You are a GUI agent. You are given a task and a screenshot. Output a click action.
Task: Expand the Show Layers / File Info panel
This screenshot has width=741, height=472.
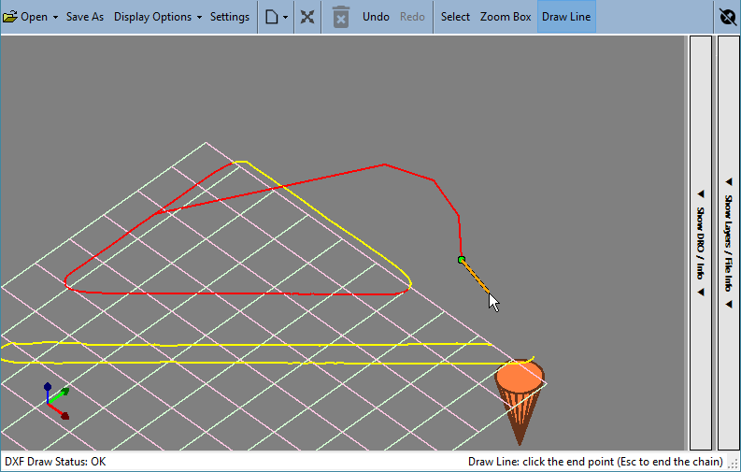pyautogui.click(x=729, y=243)
